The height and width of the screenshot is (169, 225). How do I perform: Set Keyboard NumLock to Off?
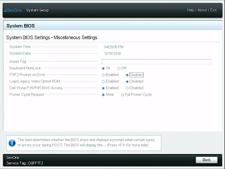(119, 68)
